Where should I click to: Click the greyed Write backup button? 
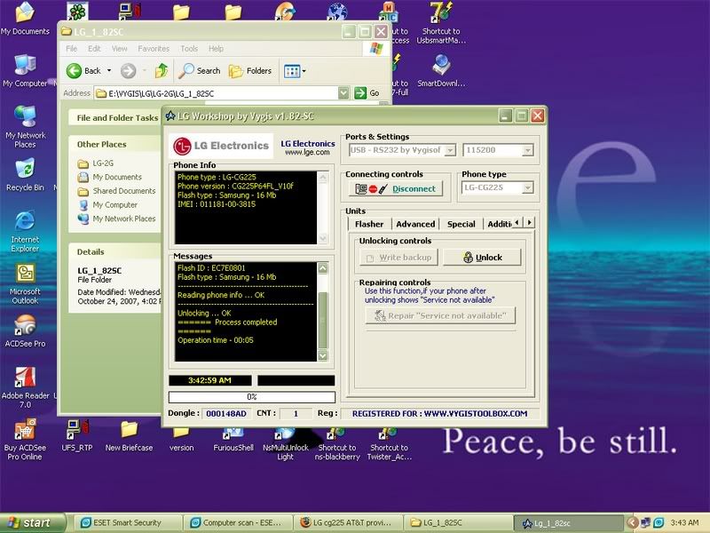398,258
